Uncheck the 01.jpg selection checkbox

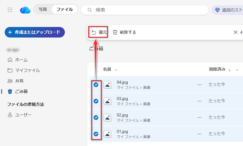pos(96,134)
